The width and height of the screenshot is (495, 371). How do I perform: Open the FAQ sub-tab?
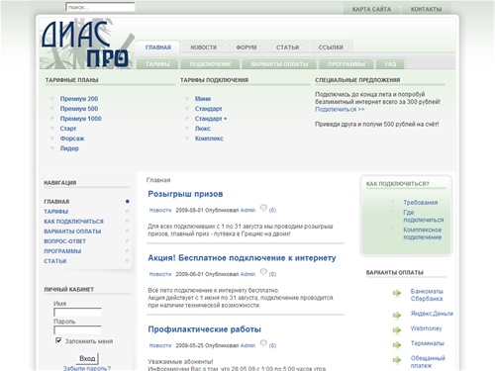coord(390,63)
